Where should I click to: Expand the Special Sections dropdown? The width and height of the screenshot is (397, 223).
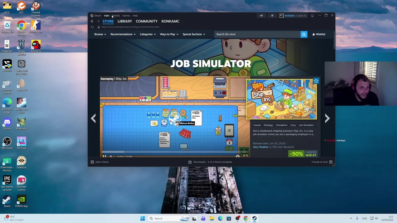coord(194,34)
